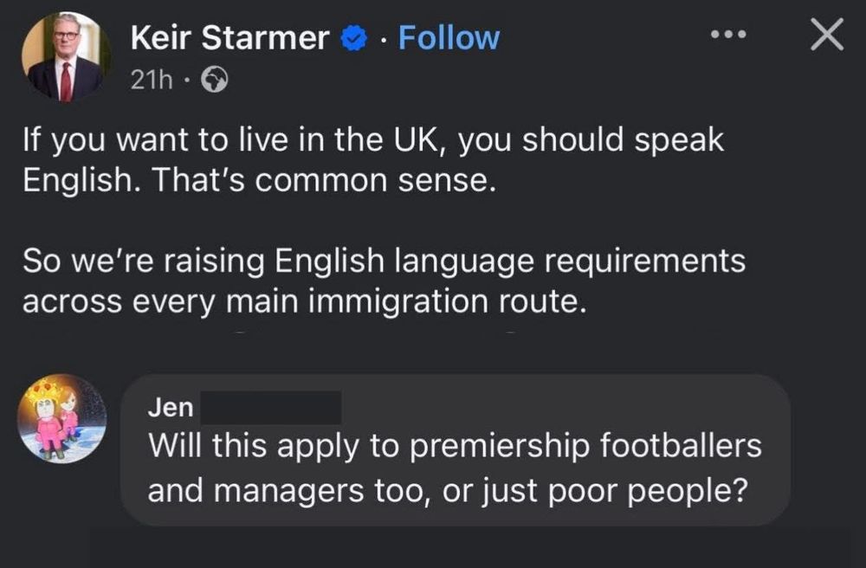Click the comment line about premiership footballers
The height and width of the screenshot is (568, 866).
pyautogui.click(x=455, y=447)
